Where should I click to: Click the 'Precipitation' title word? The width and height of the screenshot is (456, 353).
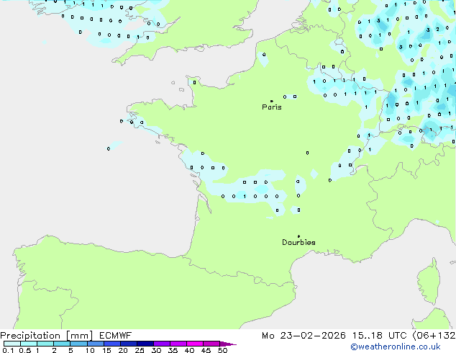(30, 336)
